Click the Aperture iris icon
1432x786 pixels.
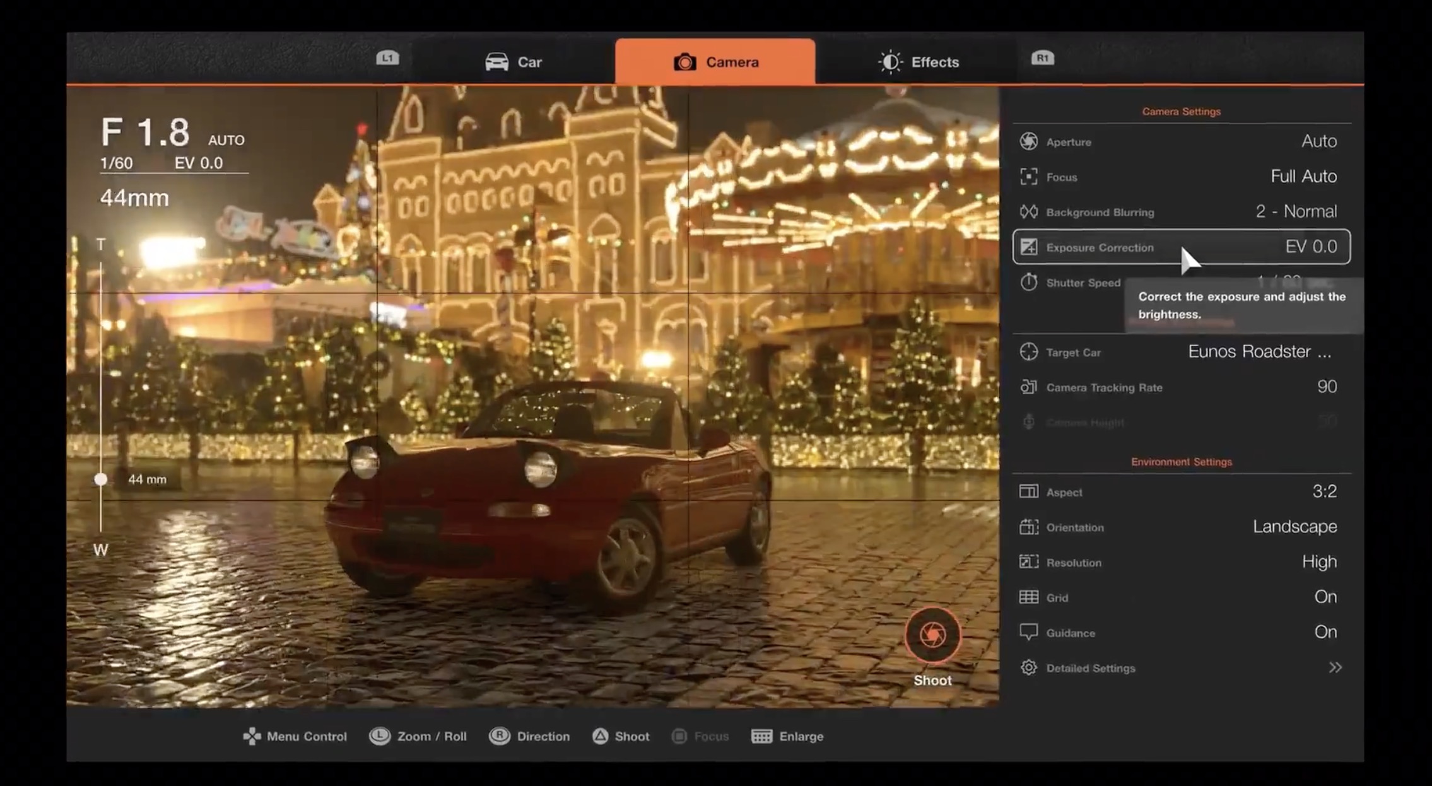coord(1029,141)
